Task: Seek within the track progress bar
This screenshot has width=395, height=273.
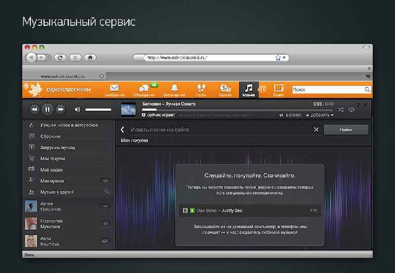Action: [238, 110]
